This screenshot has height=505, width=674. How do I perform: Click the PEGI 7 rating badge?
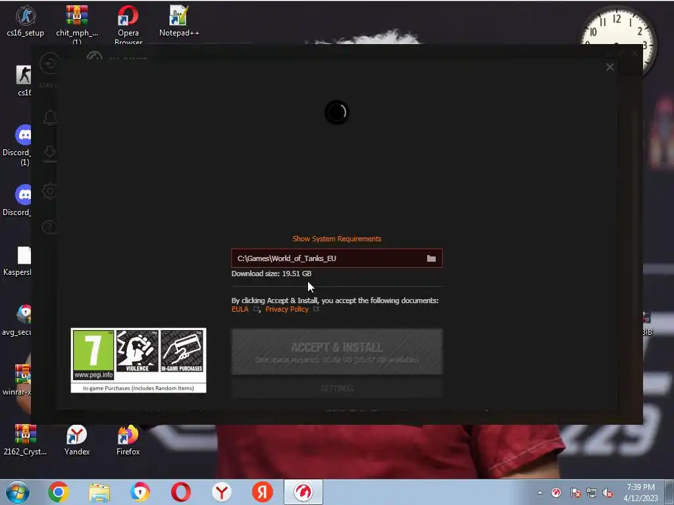click(x=93, y=355)
